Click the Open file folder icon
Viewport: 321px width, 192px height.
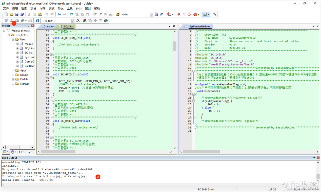(x=11, y=14)
